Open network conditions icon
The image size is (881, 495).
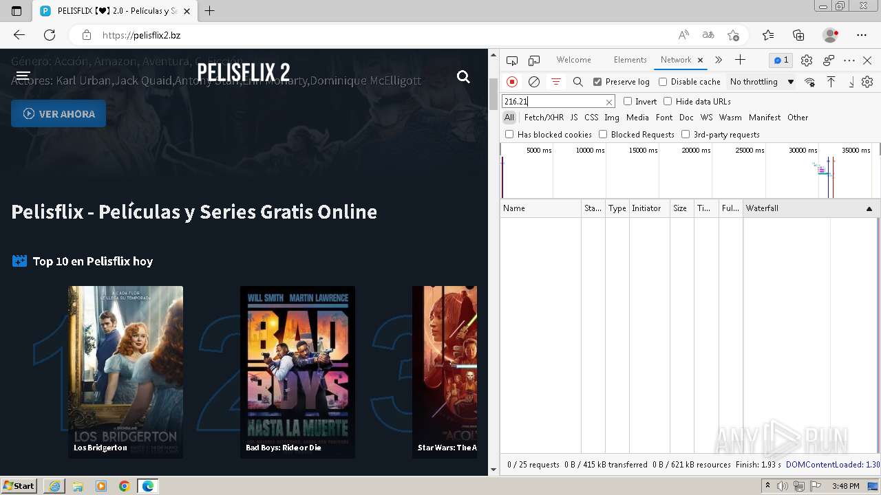[810, 82]
